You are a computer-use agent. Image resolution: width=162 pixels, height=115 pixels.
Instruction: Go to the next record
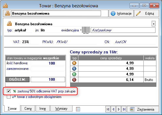119,109
